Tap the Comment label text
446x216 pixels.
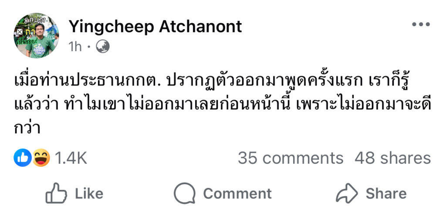tap(237, 193)
